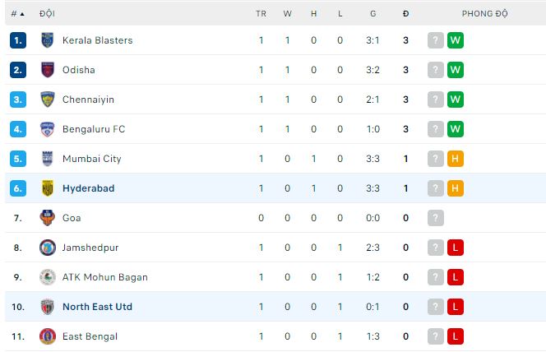Click the Odisha team crest icon

47,70
